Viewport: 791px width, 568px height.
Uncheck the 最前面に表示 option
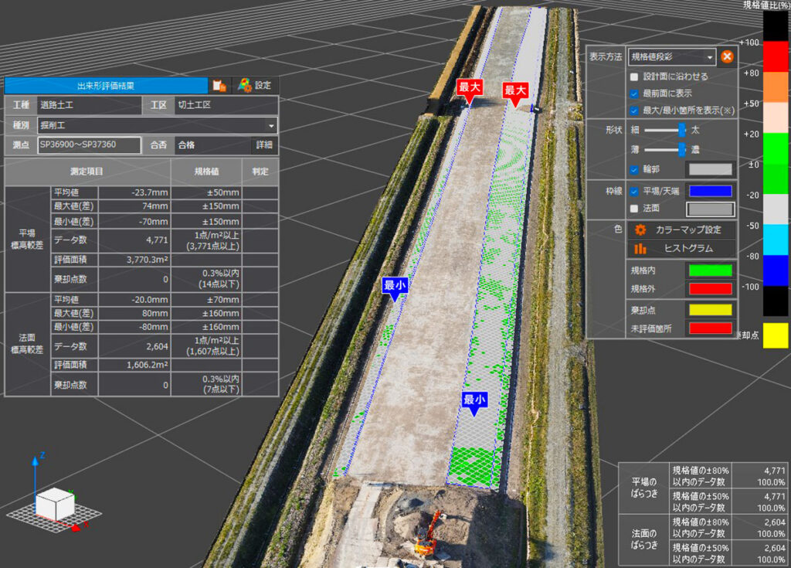pyautogui.click(x=633, y=94)
